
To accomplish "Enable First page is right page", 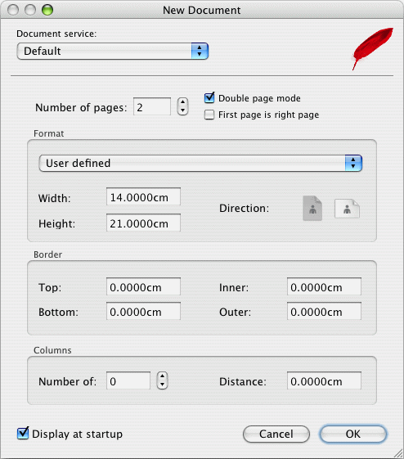I will pyautogui.click(x=209, y=115).
